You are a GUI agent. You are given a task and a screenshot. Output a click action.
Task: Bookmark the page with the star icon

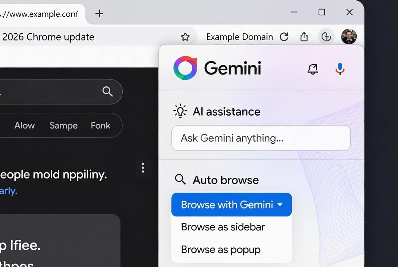coord(186,36)
